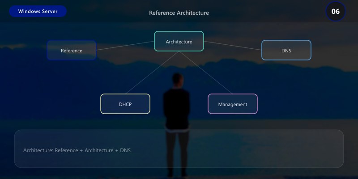Click the Windows Server badge
This screenshot has width=358, height=179.
38,11
